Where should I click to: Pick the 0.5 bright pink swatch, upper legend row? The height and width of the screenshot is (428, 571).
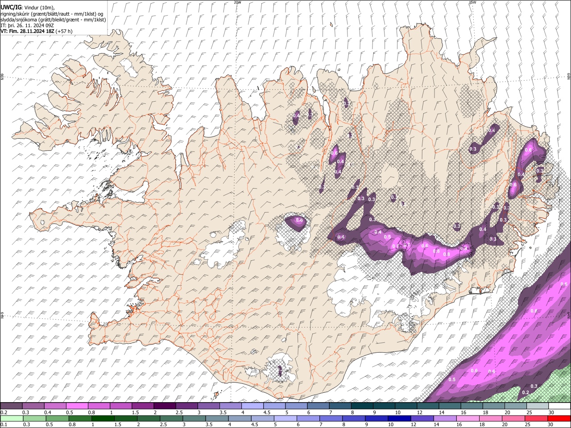click(x=77, y=406)
